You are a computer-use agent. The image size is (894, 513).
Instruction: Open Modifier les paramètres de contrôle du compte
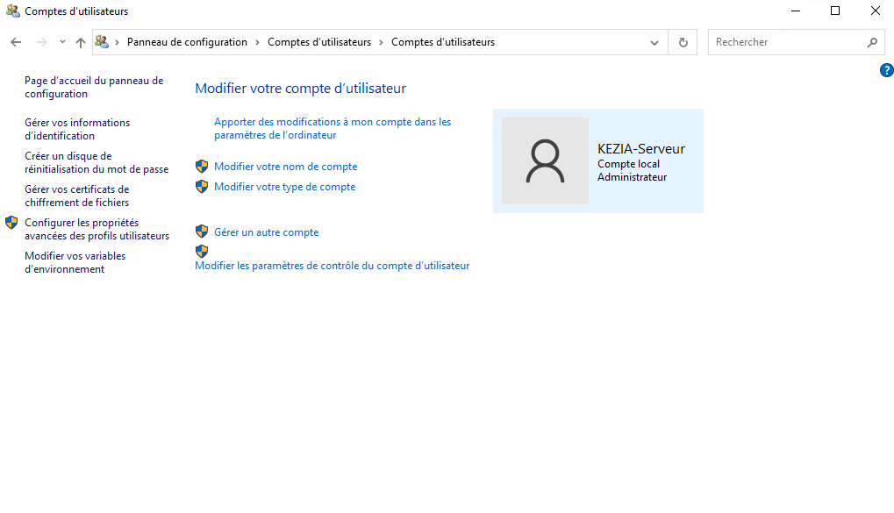click(332, 266)
